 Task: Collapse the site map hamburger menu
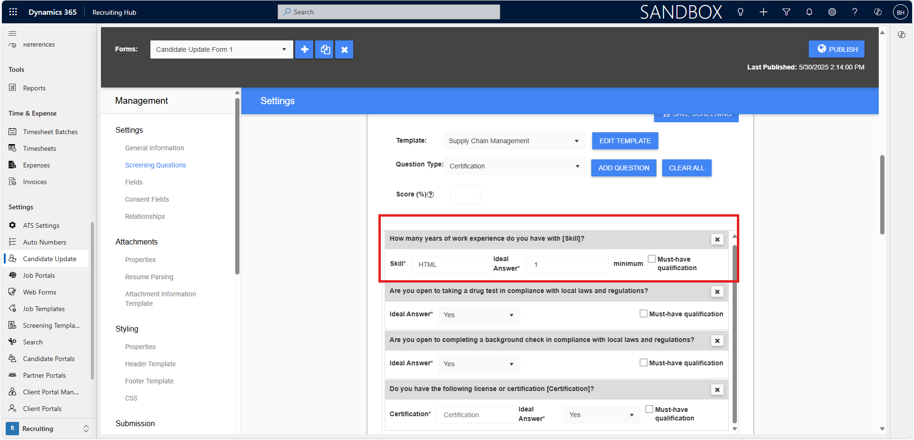click(12, 33)
